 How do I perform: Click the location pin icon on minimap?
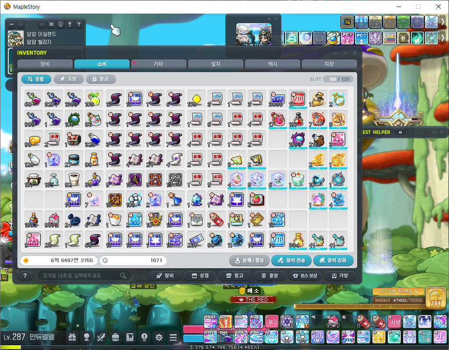pyautogui.click(x=60, y=24)
